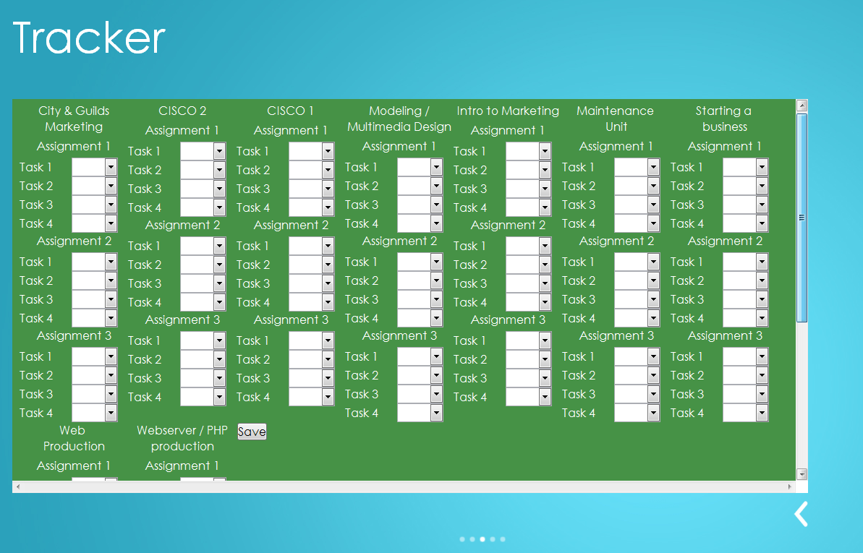
Task: Open Starting a business Assignment 1 Task 3 dropdown
Action: pyautogui.click(x=744, y=205)
